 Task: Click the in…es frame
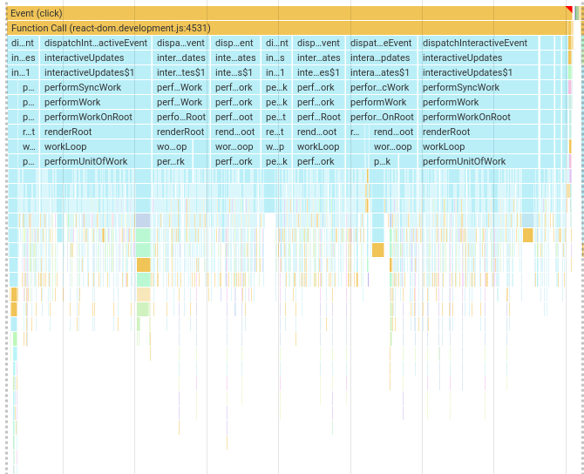click(23, 58)
